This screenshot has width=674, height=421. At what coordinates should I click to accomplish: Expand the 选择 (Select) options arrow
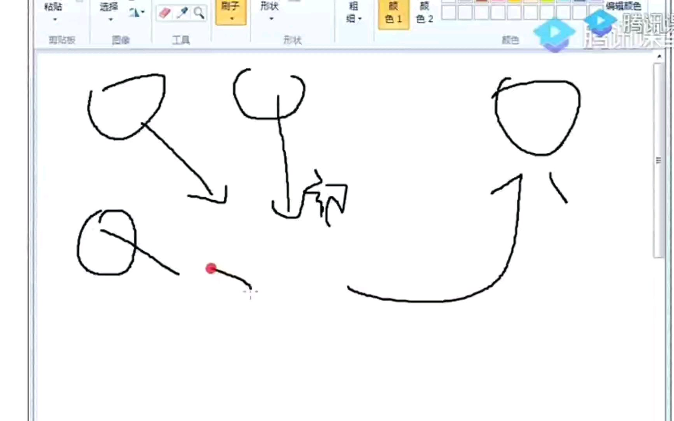pyautogui.click(x=110, y=19)
